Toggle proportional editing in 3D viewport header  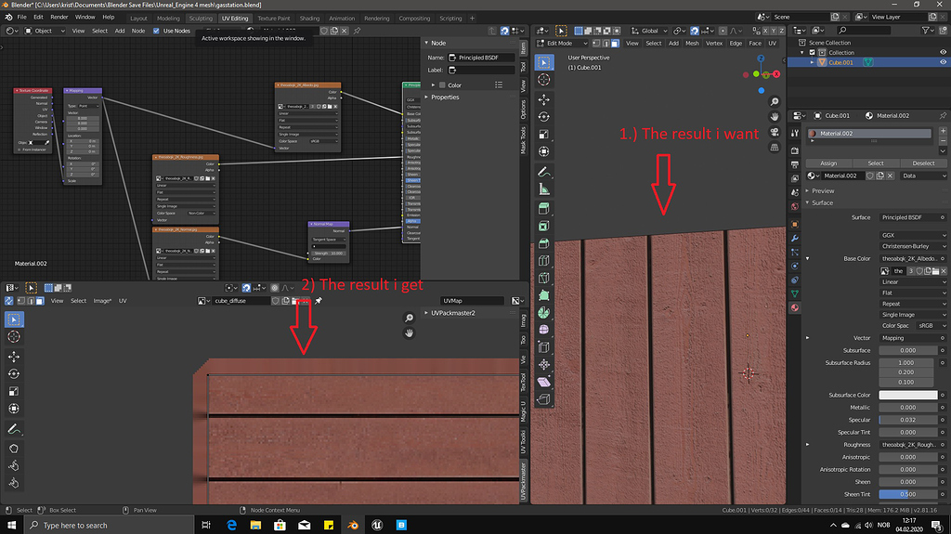tap(723, 31)
